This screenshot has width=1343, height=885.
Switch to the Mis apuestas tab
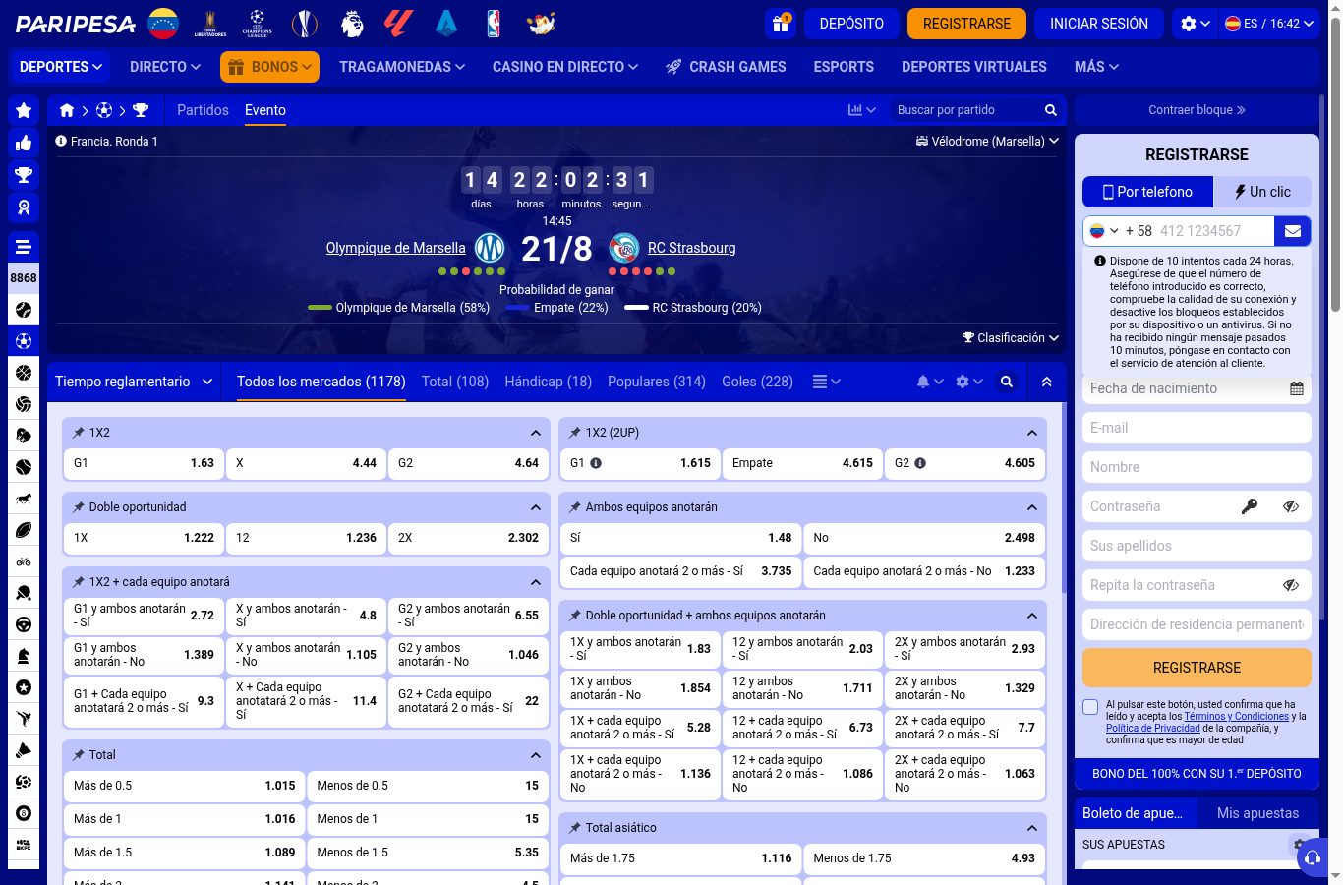1257,813
